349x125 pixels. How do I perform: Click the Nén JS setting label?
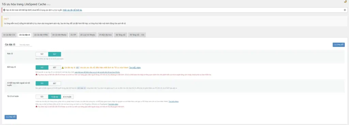click(x=10, y=53)
